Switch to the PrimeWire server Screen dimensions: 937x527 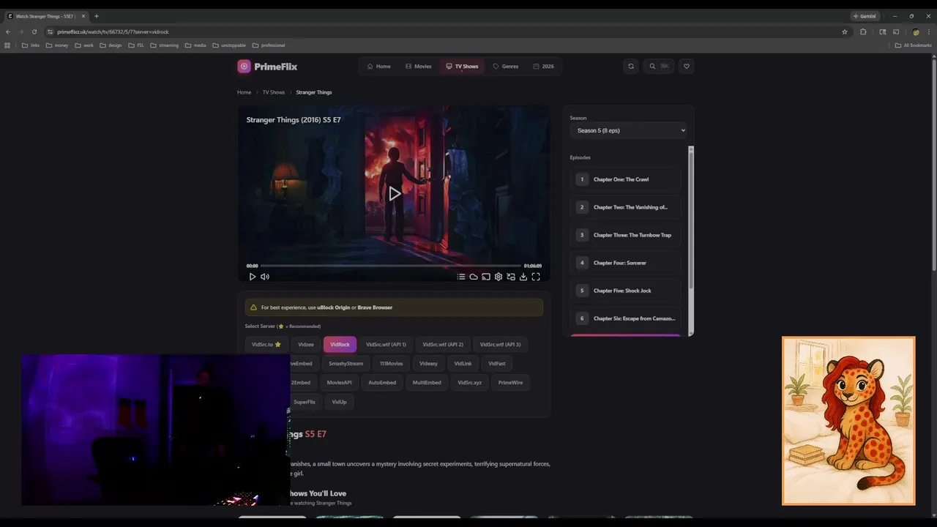511,383
